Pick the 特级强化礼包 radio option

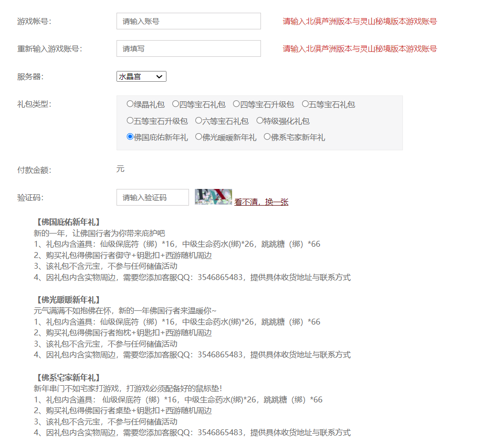[x=260, y=120]
